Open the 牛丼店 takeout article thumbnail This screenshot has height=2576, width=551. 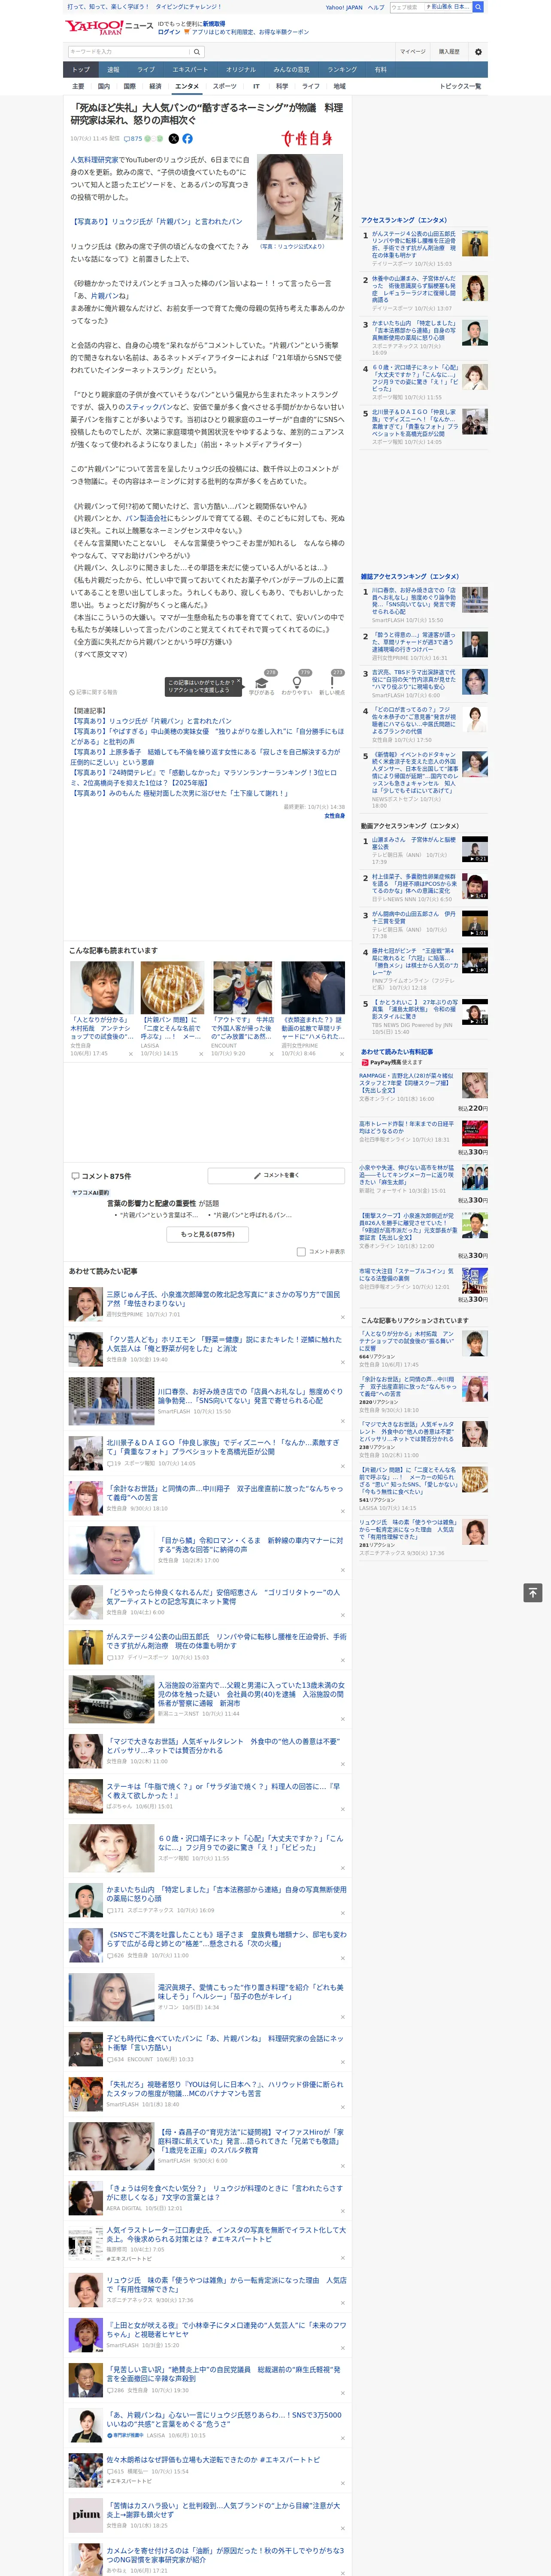click(242, 988)
